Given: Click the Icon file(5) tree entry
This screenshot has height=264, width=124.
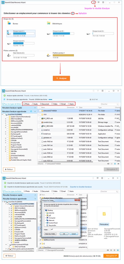Looking at the screenshot, I should (15, 158).
